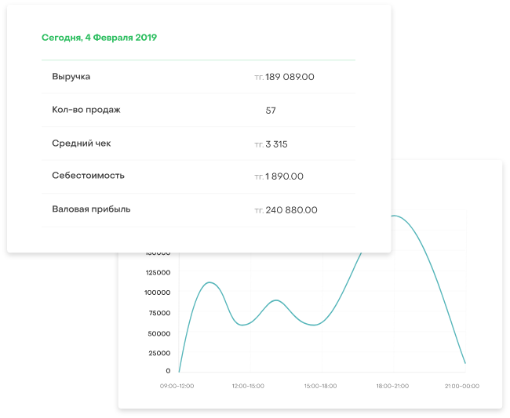Click the revenue value 189 089.00

(x=290, y=77)
